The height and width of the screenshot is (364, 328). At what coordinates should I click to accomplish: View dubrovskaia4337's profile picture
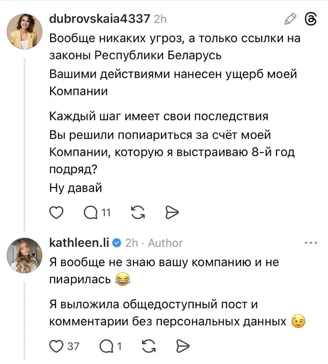pos(24,30)
